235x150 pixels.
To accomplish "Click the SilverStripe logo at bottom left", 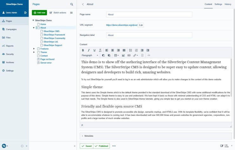I will (x=4, y=146).
